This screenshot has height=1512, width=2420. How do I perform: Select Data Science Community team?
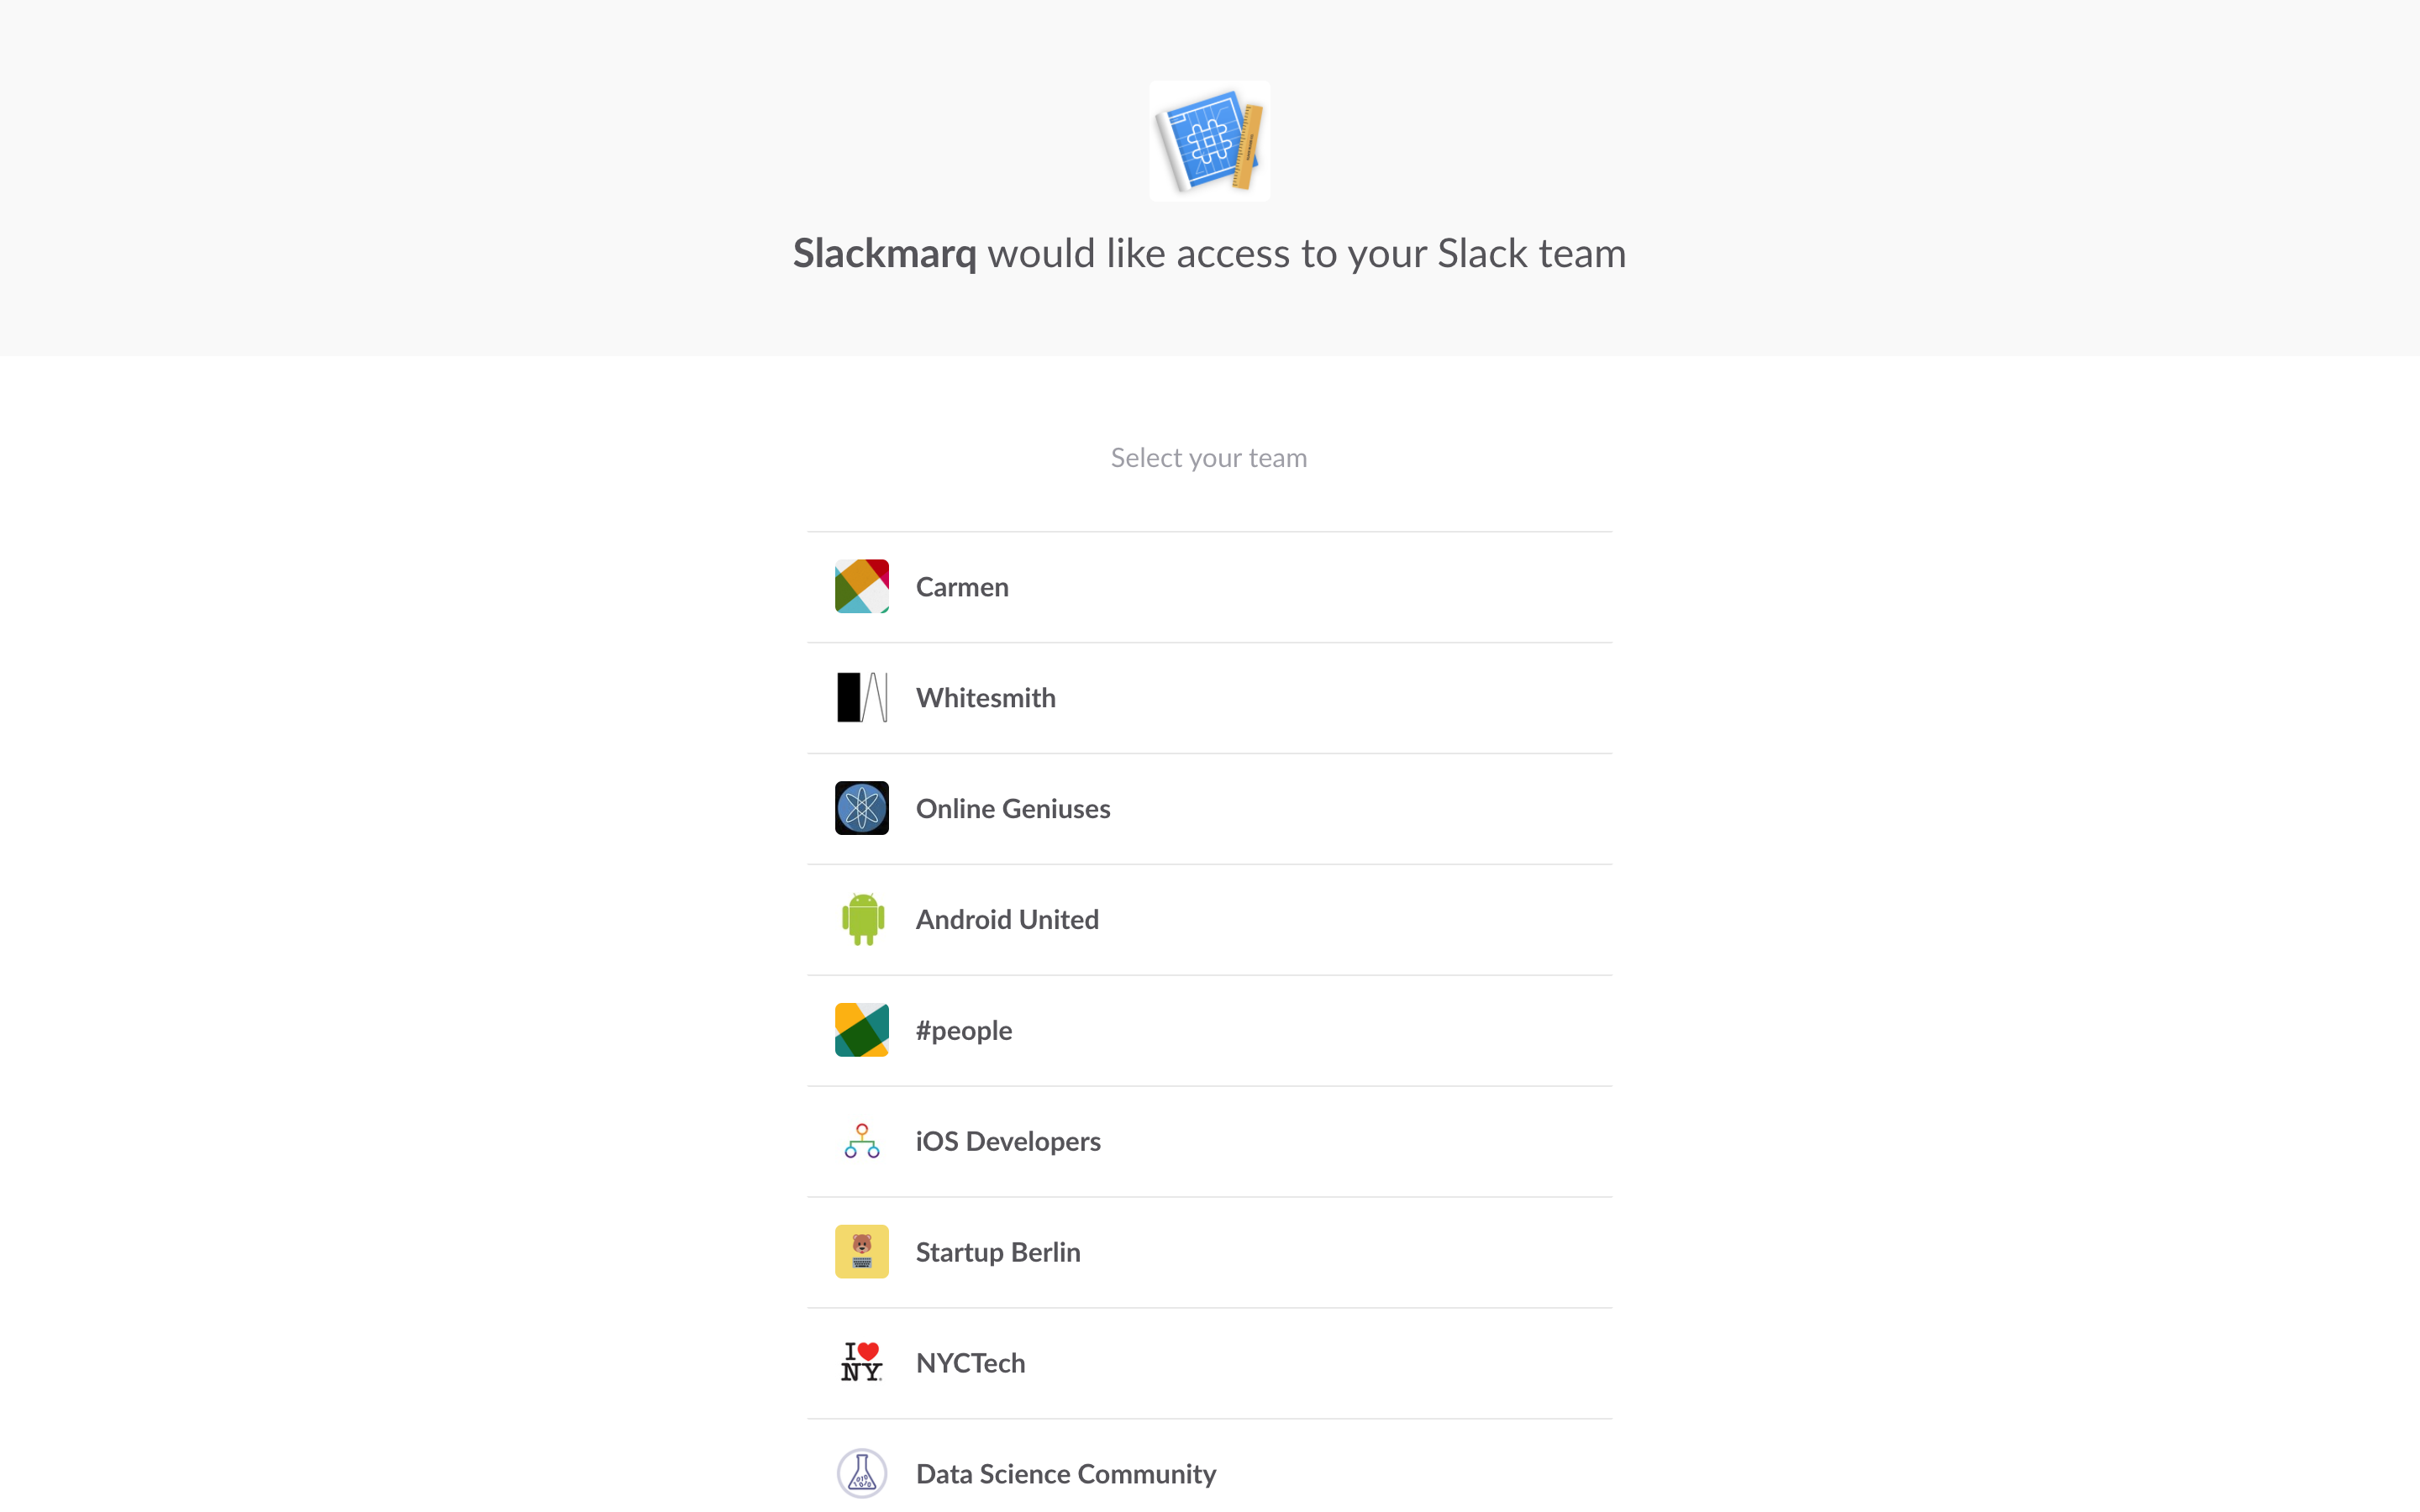(x=1065, y=1474)
